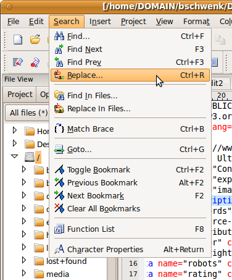Click the Toggle Bookmark icon
Screen dimensions: 232x280
tap(59, 170)
